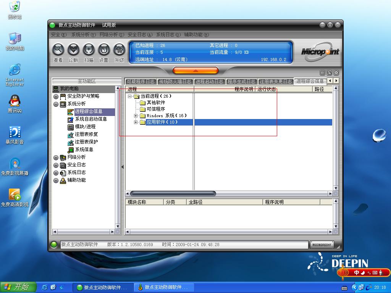Image resolution: width=391 pixels, height=293 pixels.
Task: Open the 安全(E) menu
Action: [x=58, y=35]
